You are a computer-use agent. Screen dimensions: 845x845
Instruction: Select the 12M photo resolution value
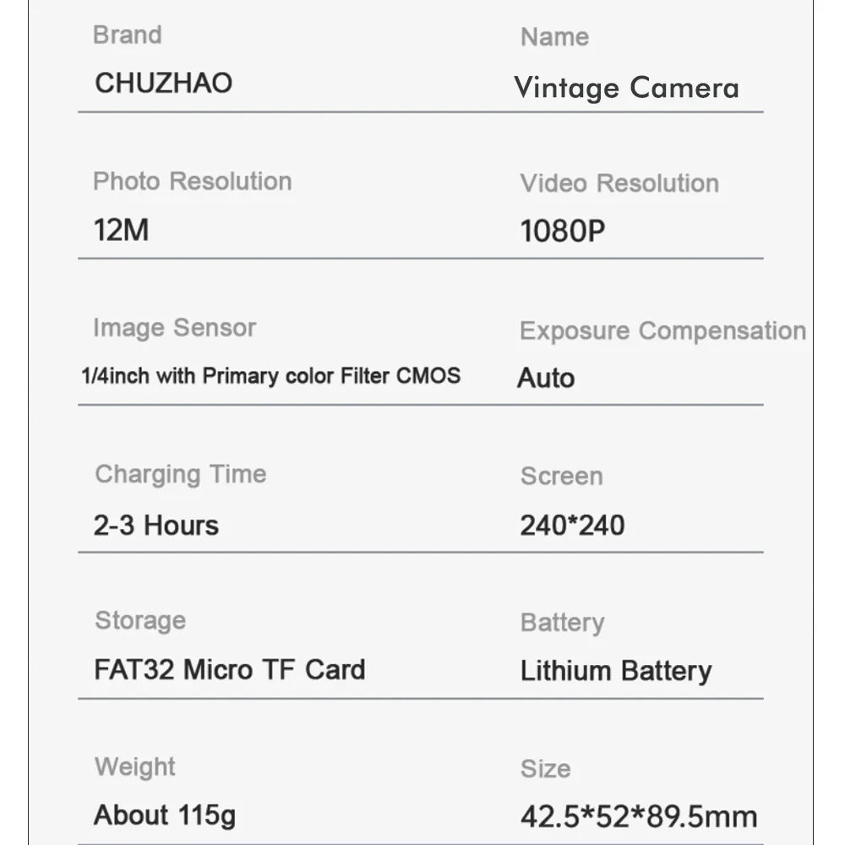point(122,230)
